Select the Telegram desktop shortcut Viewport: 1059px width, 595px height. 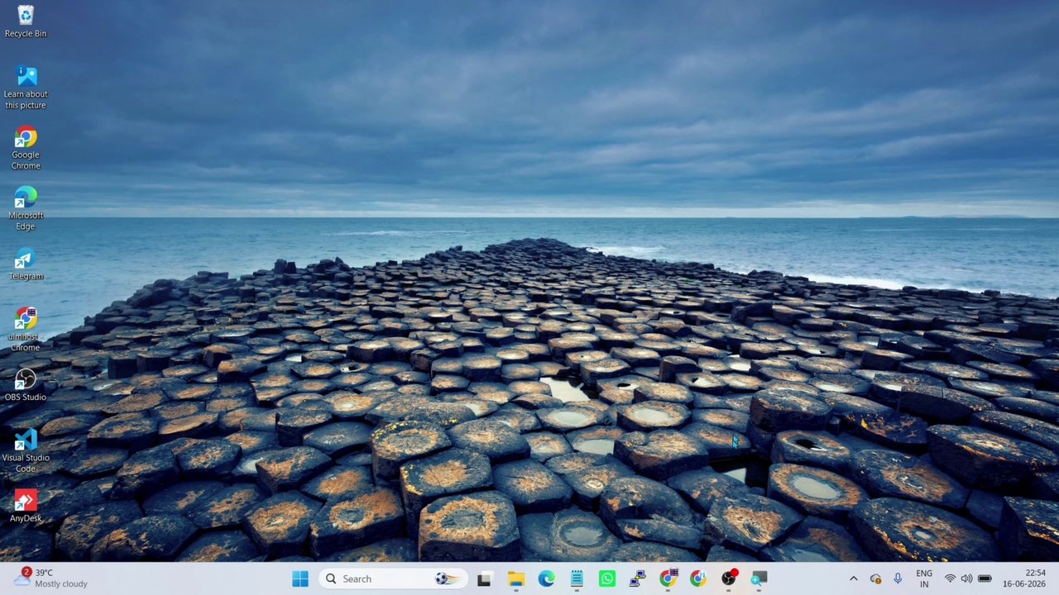click(x=26, y=264)
